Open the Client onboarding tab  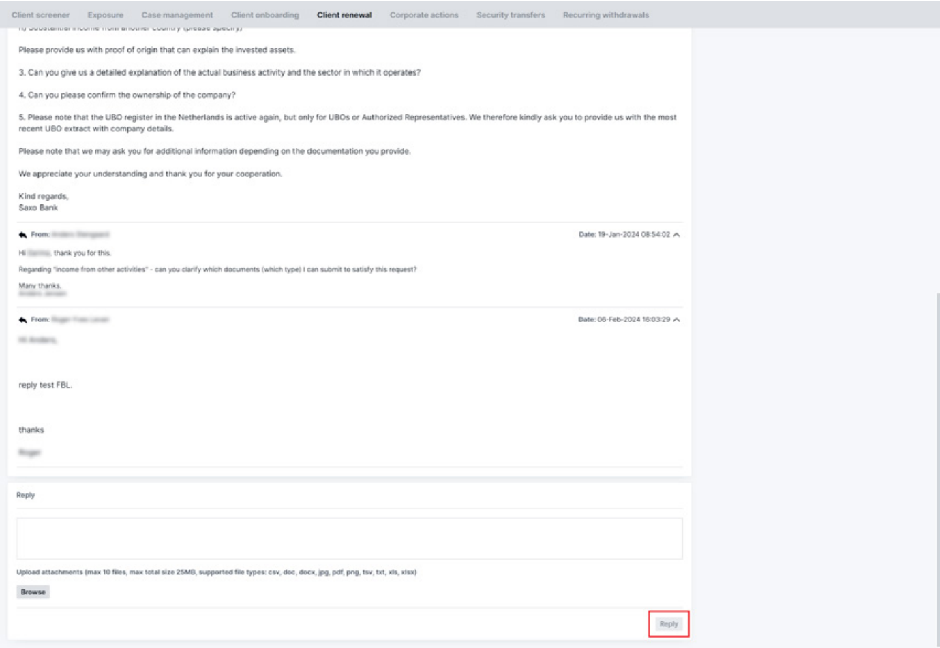(264, 15)
